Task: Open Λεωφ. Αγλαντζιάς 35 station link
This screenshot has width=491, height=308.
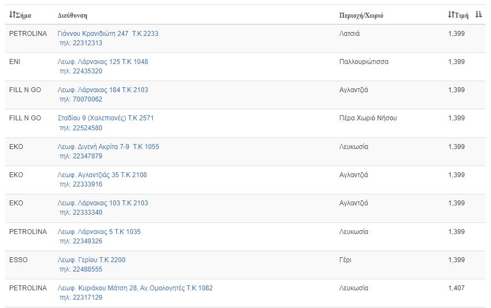Action: (102, 174)
